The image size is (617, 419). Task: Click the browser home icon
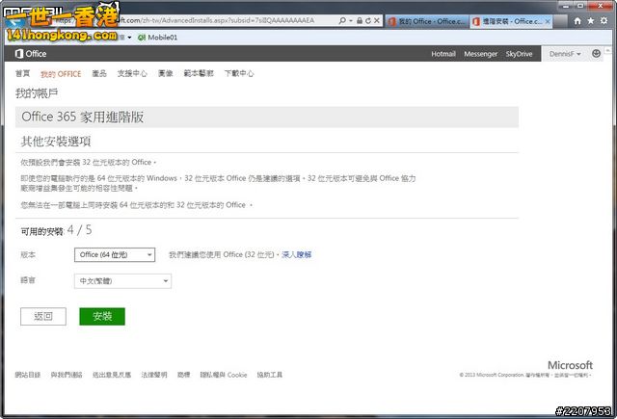[x=577, y=19]
